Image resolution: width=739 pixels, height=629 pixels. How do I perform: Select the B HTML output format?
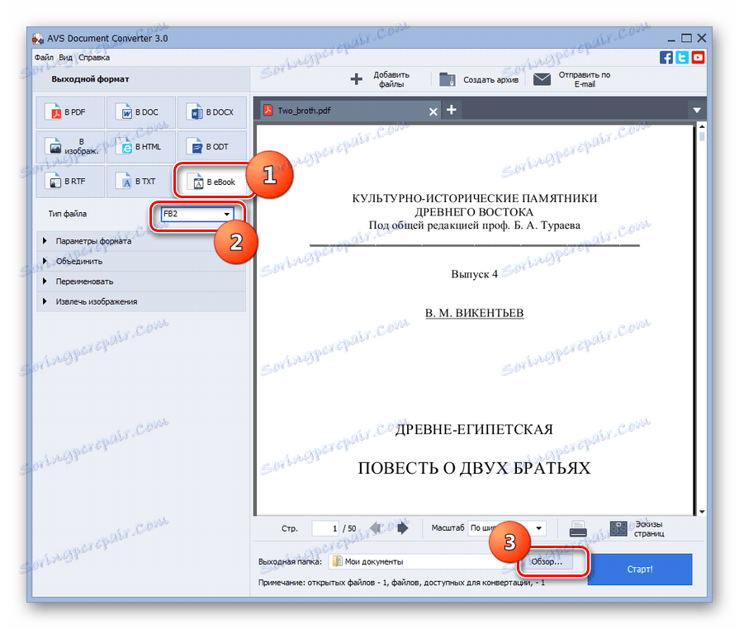(141, 147)
